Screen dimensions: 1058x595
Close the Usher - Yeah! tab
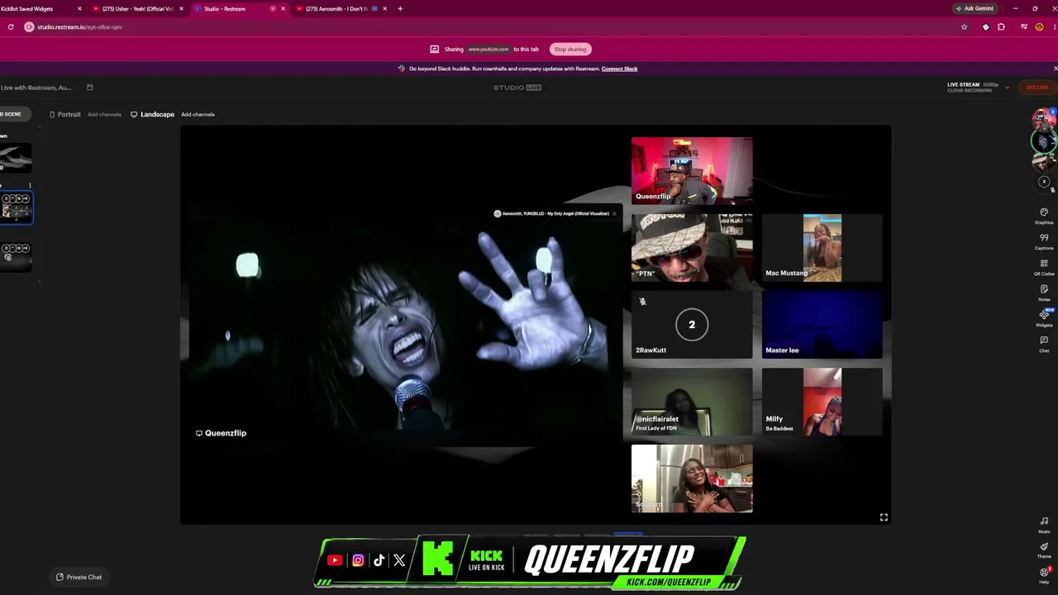tap(181, 9)
